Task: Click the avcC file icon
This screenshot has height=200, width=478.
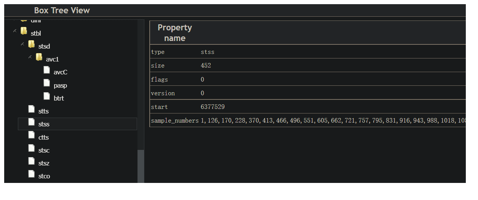Action: [47, 70]
